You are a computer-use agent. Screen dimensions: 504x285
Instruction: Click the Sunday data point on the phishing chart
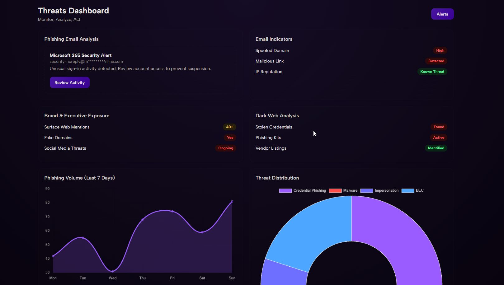point(232,202)
